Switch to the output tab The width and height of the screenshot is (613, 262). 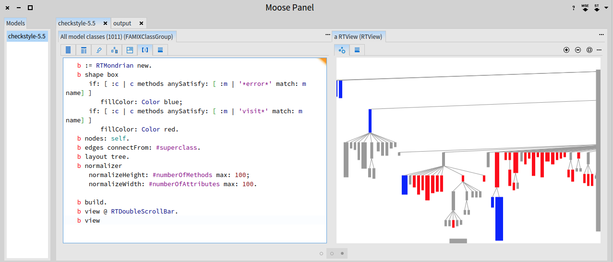click(122, 23)
